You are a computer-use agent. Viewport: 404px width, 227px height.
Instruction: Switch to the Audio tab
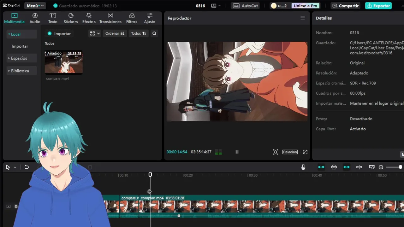(35, 18)
